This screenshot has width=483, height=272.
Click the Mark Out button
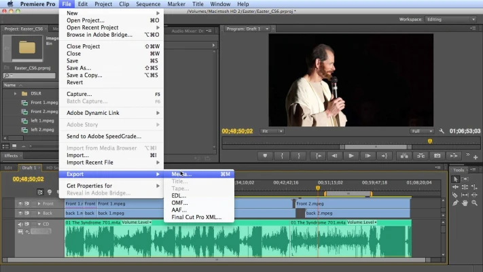298,156
